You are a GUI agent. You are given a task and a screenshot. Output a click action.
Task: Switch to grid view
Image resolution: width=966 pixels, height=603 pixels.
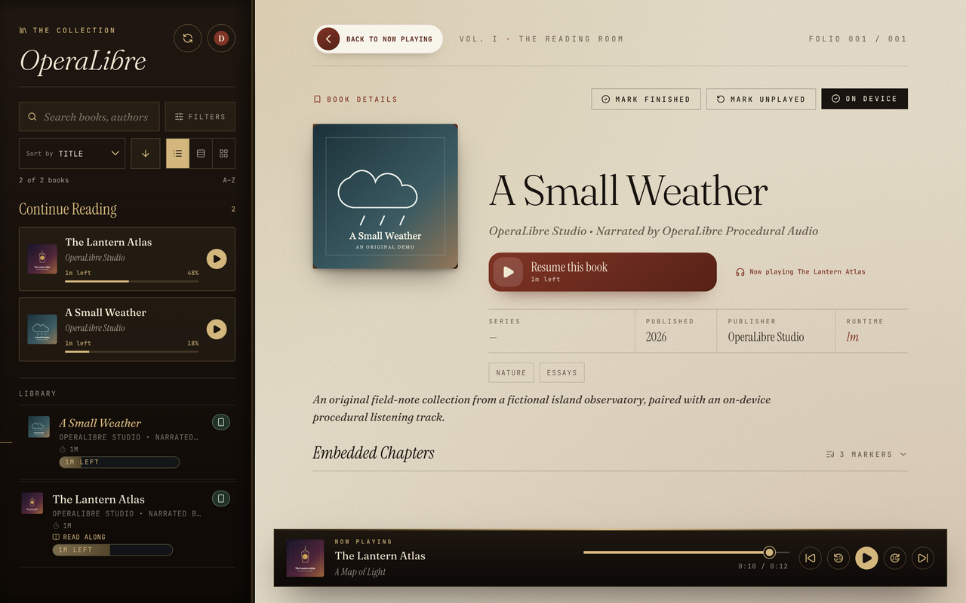[223, 153]
